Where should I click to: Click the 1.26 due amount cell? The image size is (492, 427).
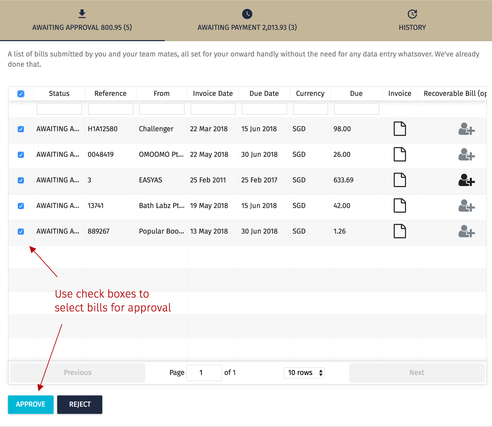[339, 231]
